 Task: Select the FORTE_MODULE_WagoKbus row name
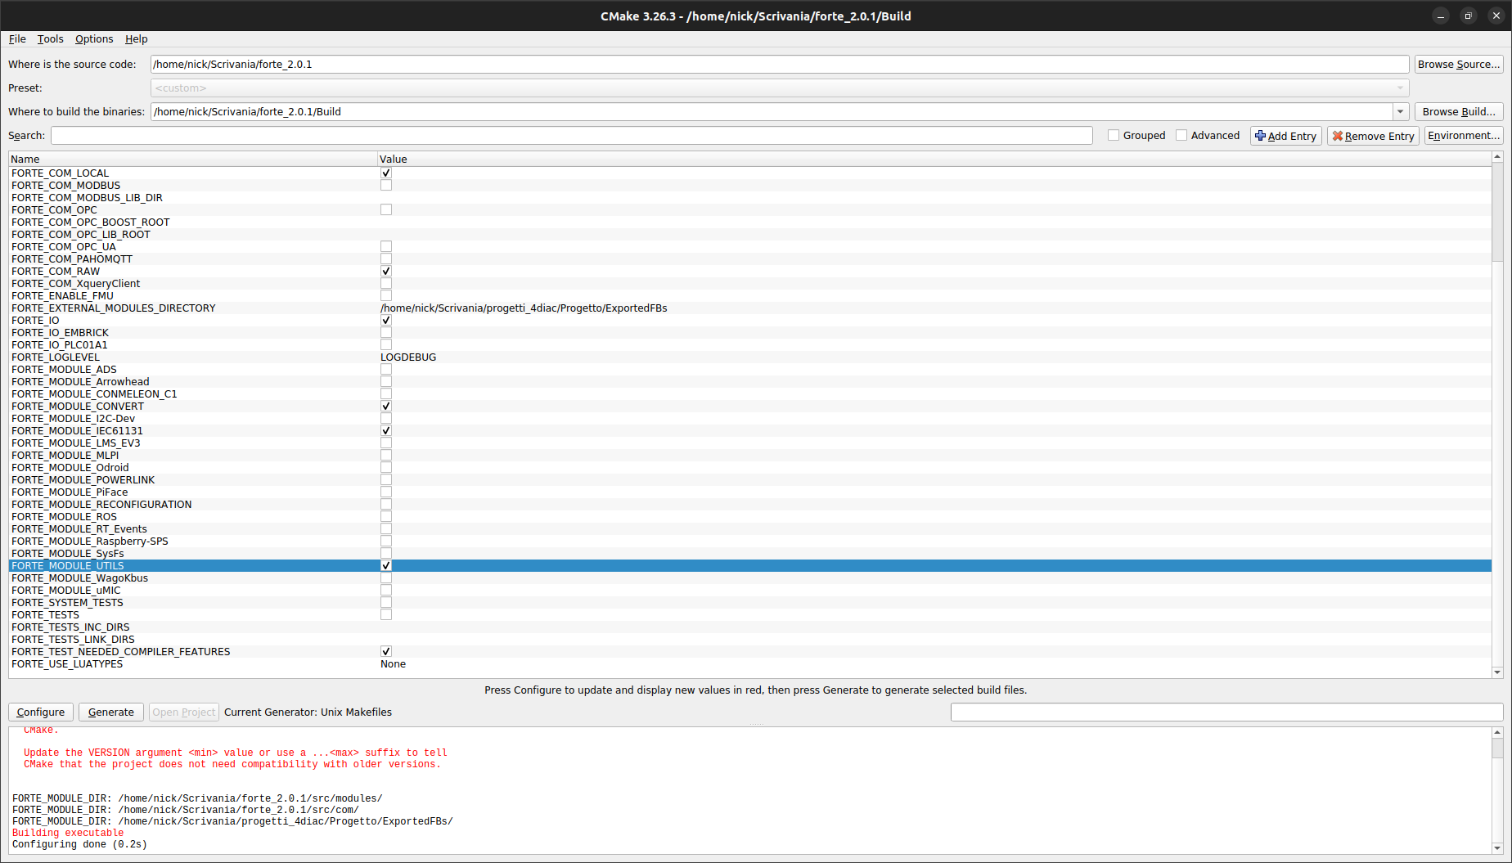[x=79, y=578]
